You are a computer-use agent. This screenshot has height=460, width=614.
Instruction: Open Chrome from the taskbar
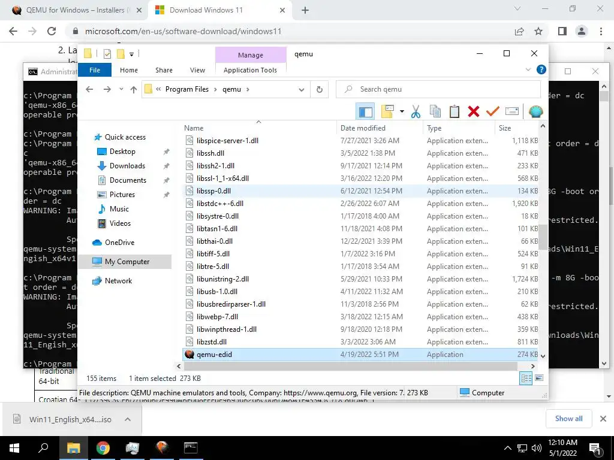tap(103, 448)
